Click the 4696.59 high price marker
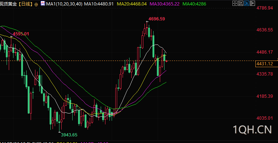 157,19
